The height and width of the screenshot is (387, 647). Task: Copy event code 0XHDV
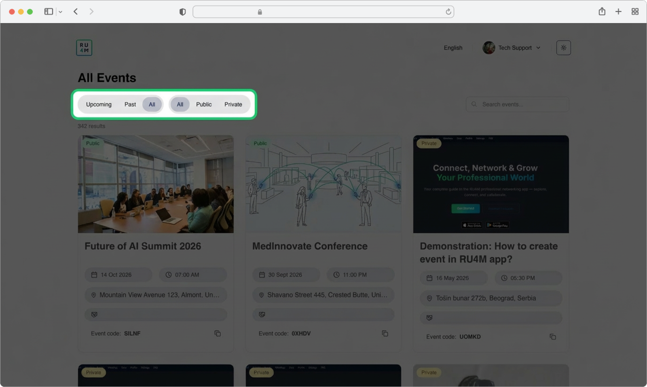(x=385, y=334)
